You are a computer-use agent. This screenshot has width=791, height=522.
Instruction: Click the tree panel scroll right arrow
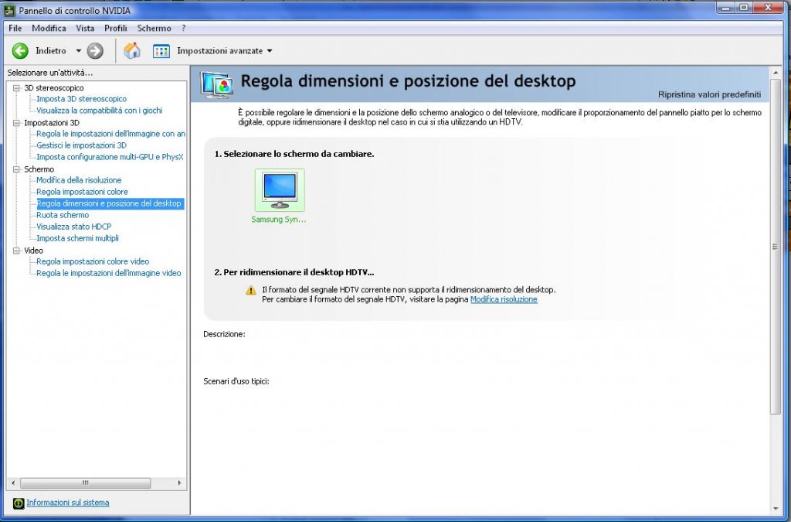coord(179,483)
